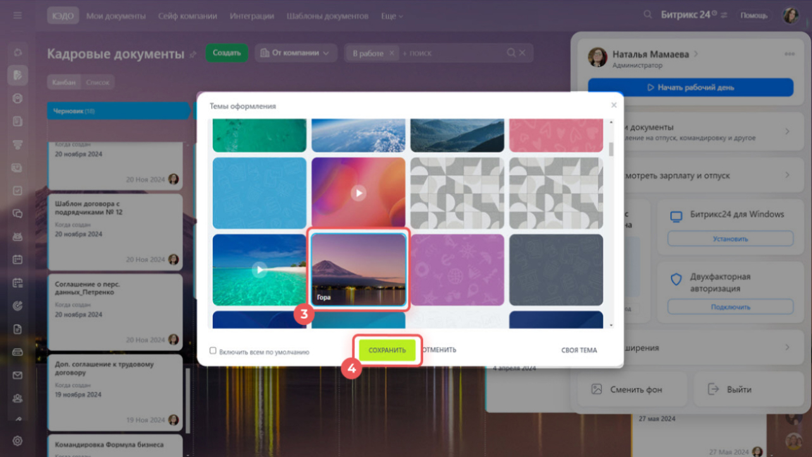Open the document page icon in the left sidebar
812x457 pixels.
coord(18,329)
